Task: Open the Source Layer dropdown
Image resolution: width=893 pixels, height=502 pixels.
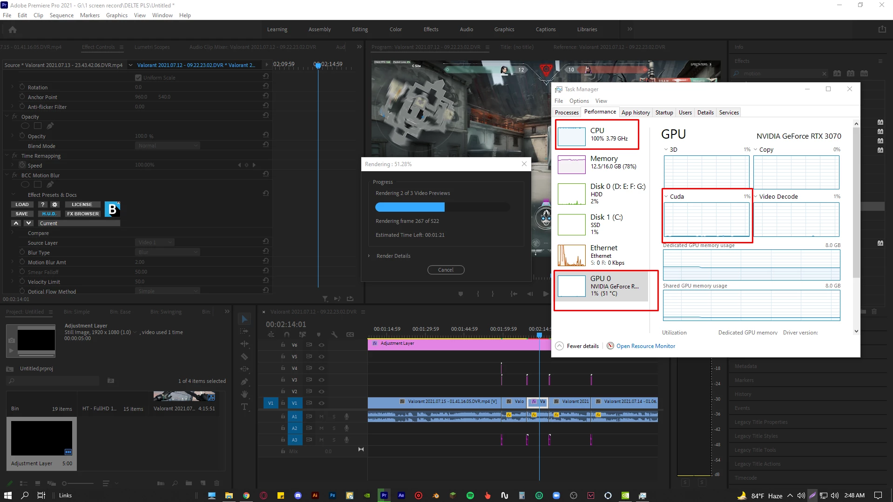Action: pyautogui.click(x=155, y=242)
